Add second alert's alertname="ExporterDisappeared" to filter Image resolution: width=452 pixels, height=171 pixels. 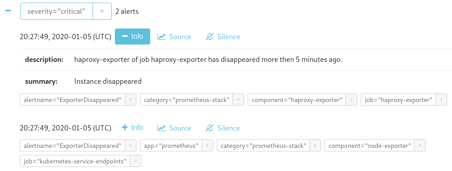click(x=130, y=146)
